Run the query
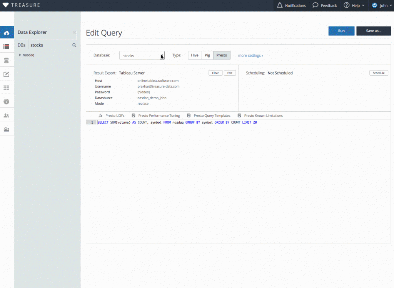The image size is (394, 288). click(x=341, y=31)
